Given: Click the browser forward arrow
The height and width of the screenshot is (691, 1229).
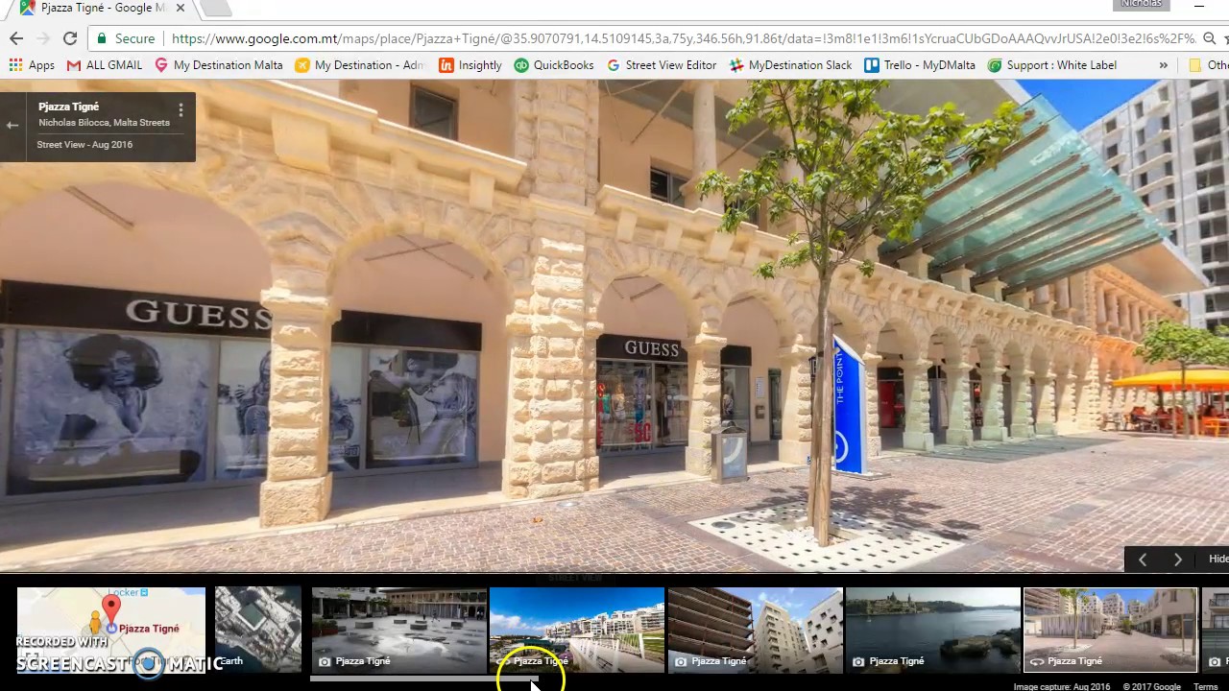Looking at the screenshot, I should tap(43, 38).
